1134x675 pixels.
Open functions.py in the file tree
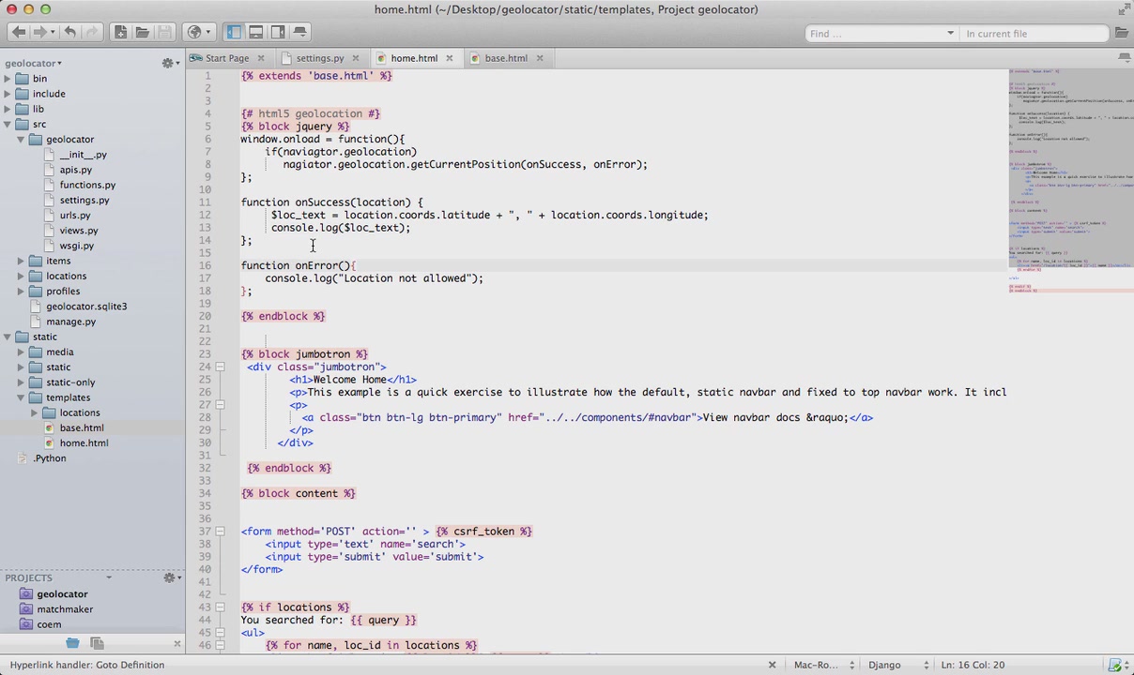(87, 185)
